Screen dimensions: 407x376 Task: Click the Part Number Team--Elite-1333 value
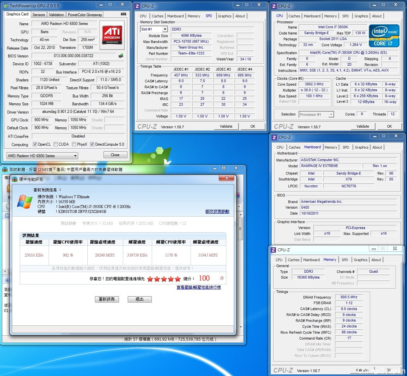(191, 53)
